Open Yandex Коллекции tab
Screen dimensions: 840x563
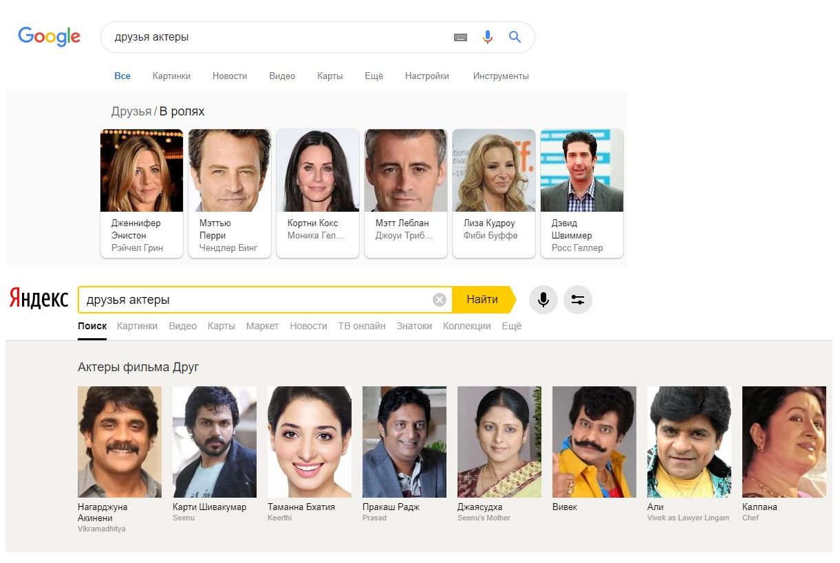pyautogui.click(x=467, y=326)
